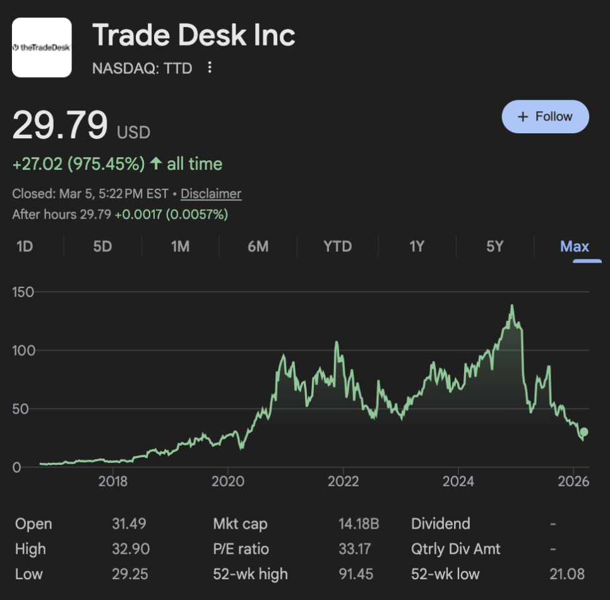Click the green up arrow next to all time
The width and height of the screenshot is (610, 600).
click(156, 164)
